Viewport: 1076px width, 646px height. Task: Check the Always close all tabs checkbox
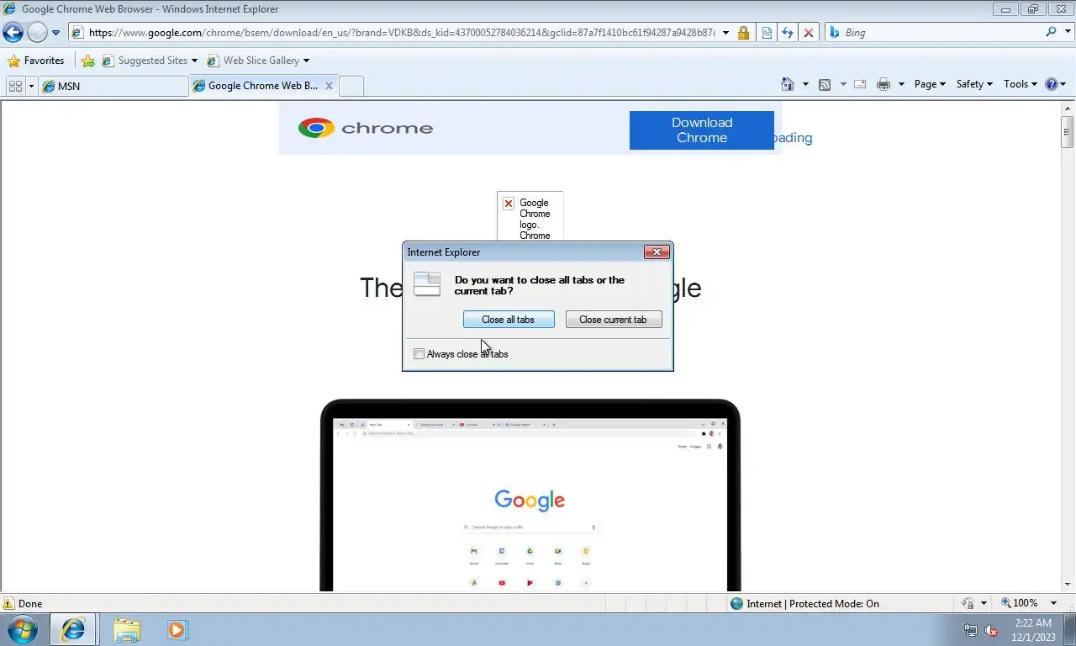tap(419, 354)
